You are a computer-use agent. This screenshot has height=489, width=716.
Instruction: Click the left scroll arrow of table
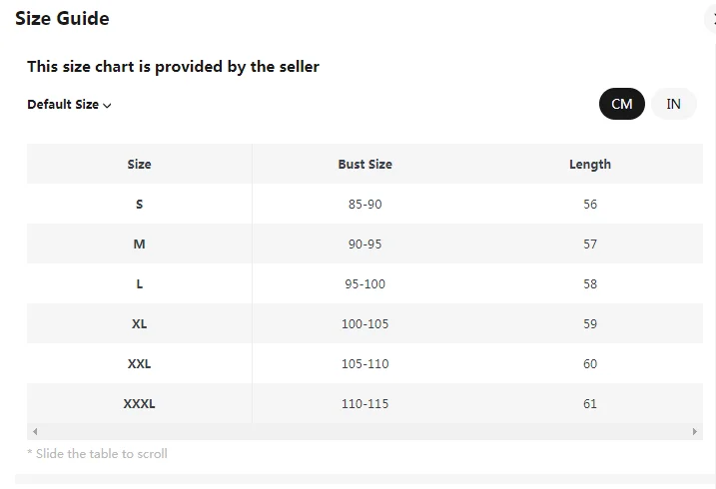(x=35, y=432)
